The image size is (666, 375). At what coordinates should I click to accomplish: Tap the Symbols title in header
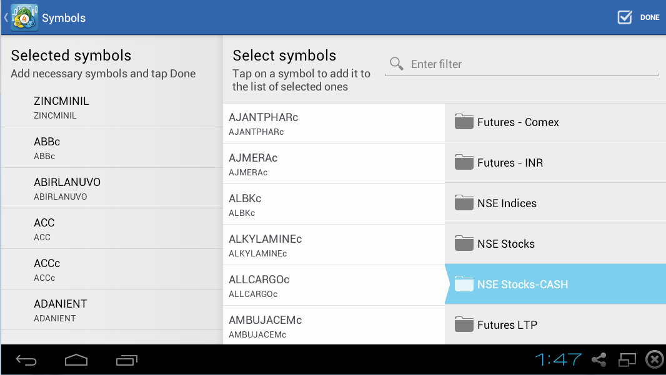pos(64,18)
